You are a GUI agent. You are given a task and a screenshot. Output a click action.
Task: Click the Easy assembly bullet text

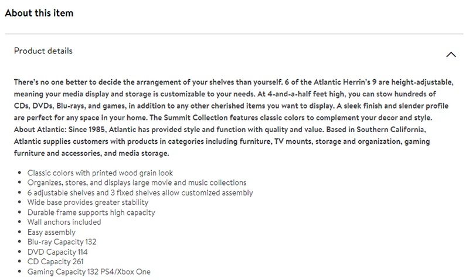click(52, 232)
